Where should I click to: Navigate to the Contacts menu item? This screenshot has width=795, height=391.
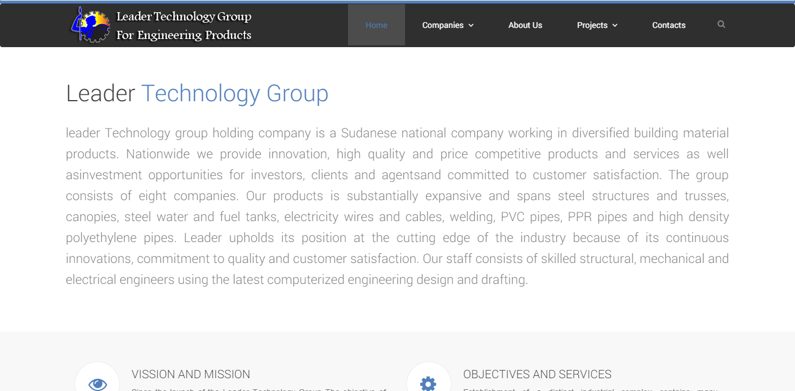(x=669, y=25)
